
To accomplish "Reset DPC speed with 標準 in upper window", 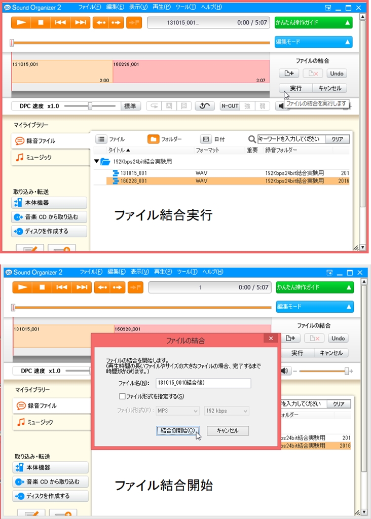I will pos(130,106).
